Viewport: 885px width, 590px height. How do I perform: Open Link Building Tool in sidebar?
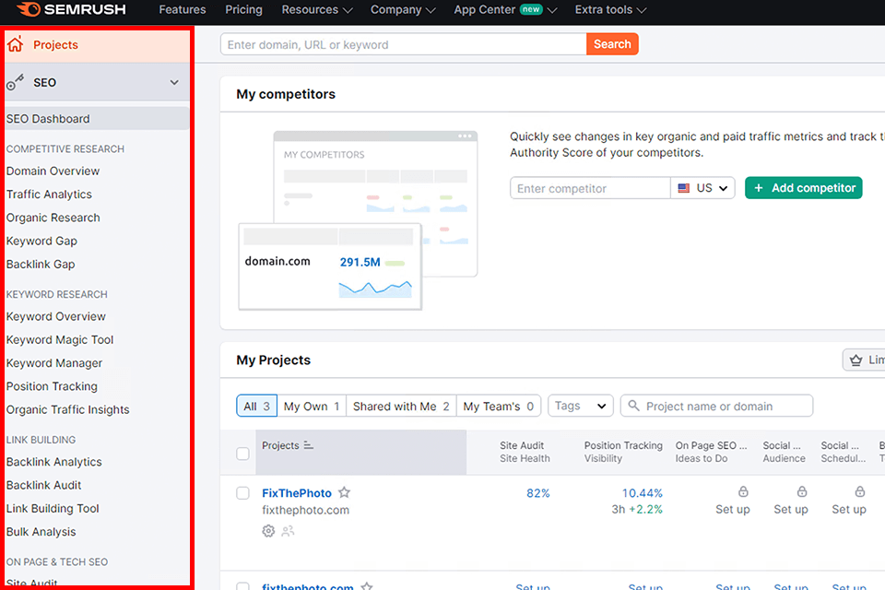click(53, 508)
